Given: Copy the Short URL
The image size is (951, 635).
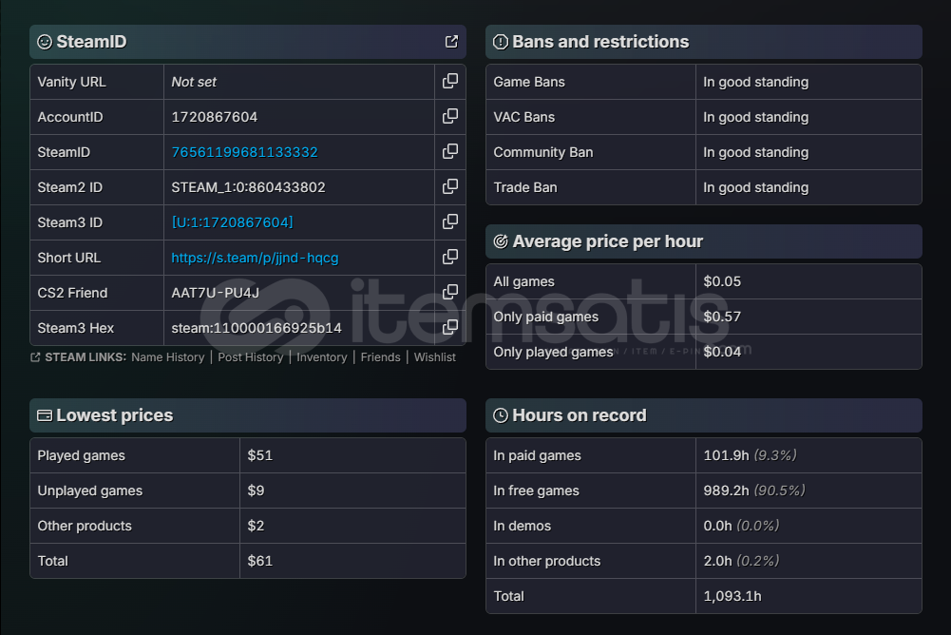Looking at the screenshot, I should pos(450,258).
